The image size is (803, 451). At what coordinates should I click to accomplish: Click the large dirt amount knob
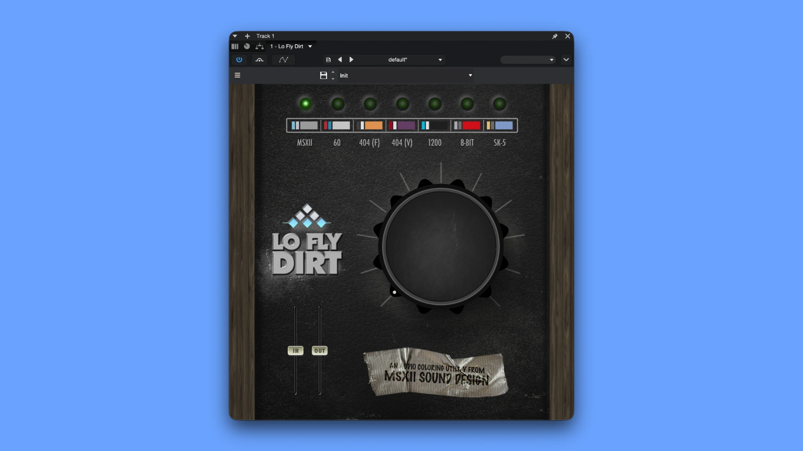coord(441,246)
